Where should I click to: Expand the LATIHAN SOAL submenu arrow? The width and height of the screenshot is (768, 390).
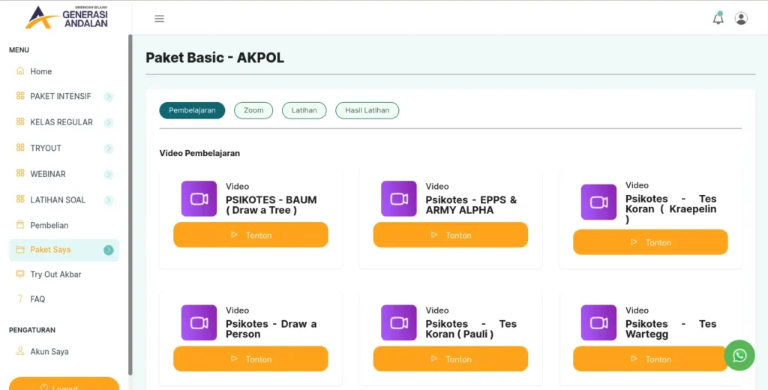pos(109,200)
